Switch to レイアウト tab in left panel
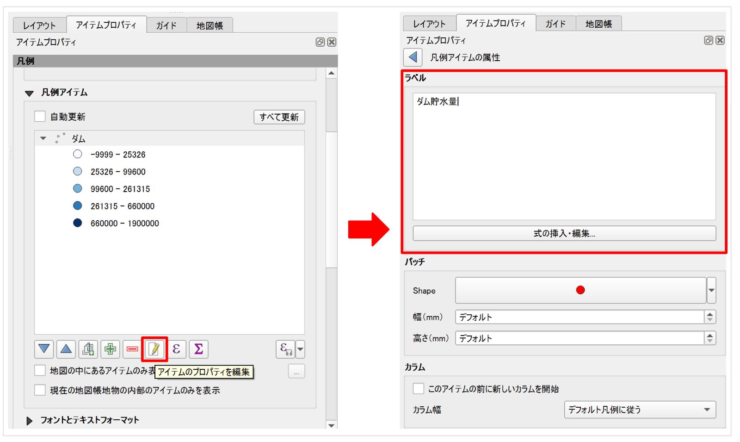Viewport: 740px width, 442px height. pyautogui.click(x=39, y=25)
